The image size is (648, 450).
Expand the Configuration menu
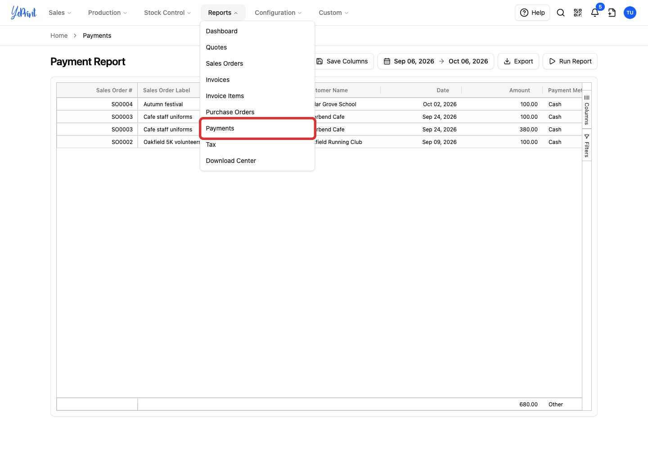pos(278,13)
